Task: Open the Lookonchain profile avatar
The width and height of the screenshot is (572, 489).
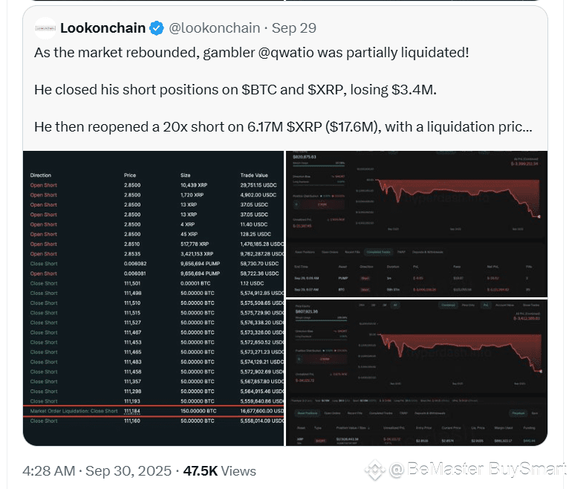Action: 45,28
